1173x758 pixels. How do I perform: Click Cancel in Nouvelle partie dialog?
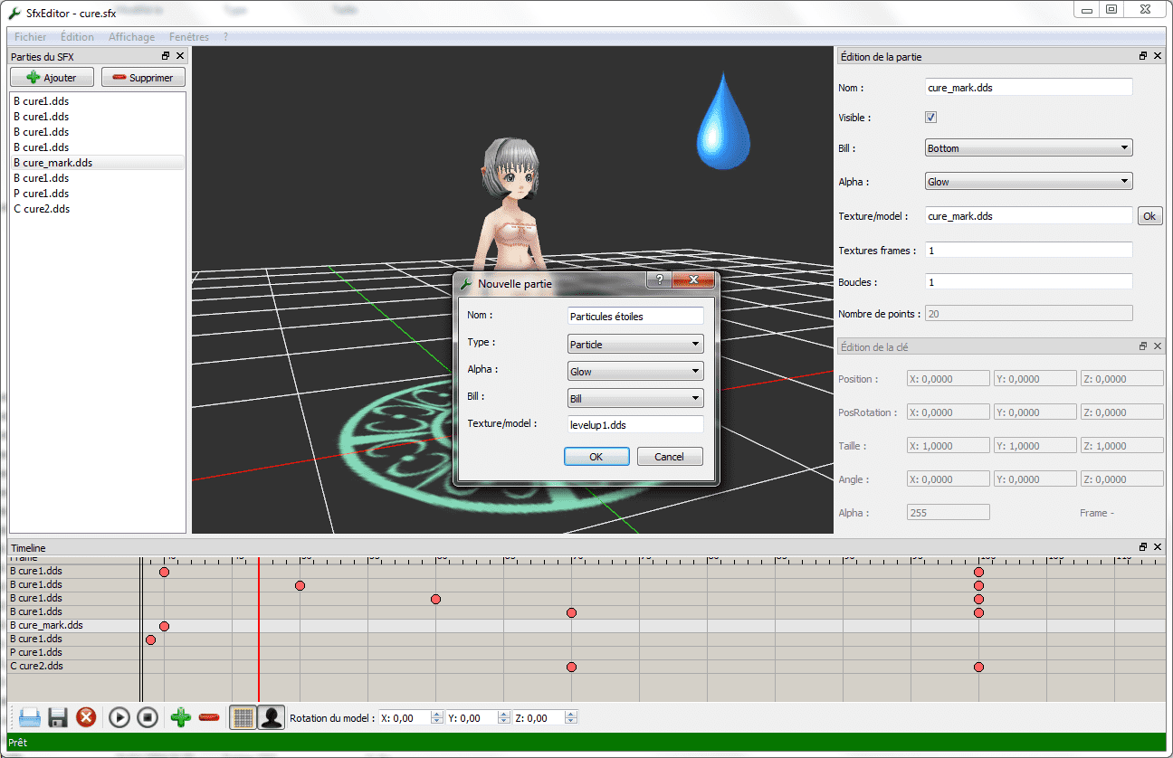[x=670, y=457]
